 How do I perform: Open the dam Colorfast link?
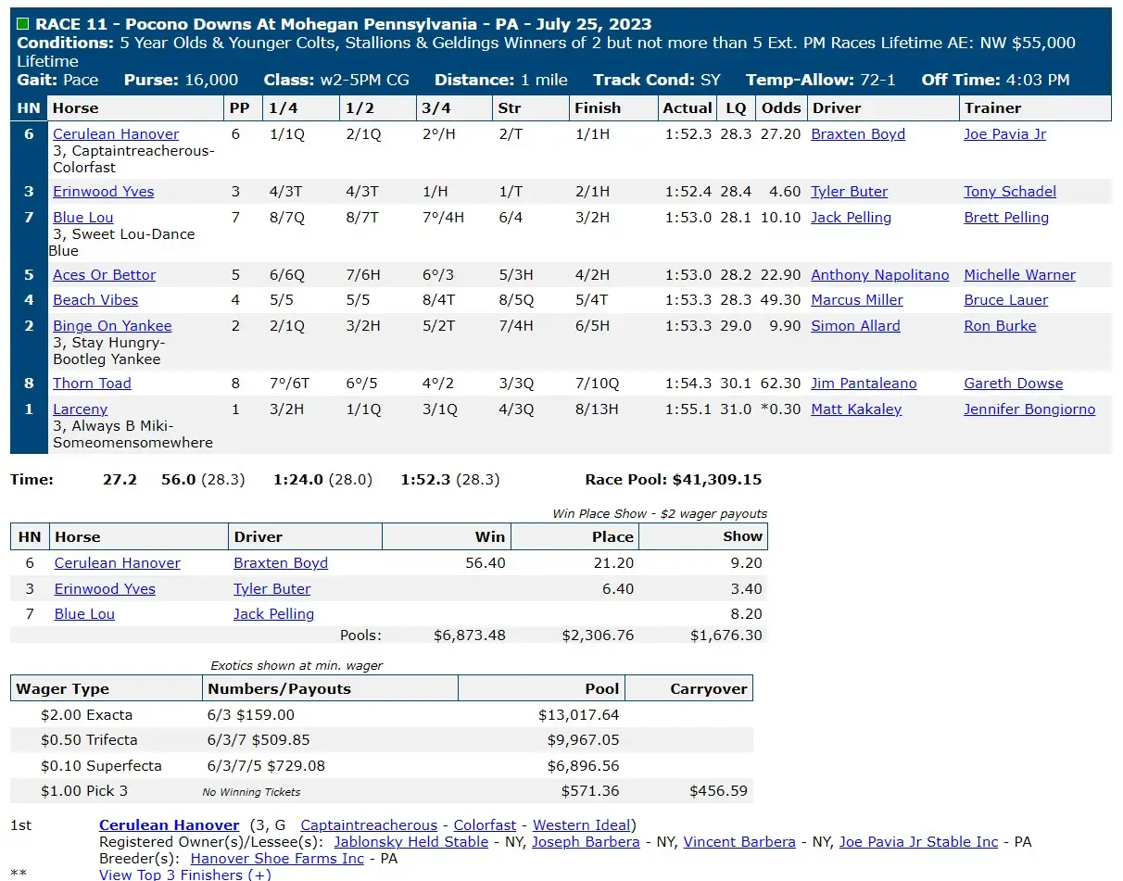coord(485,825)
